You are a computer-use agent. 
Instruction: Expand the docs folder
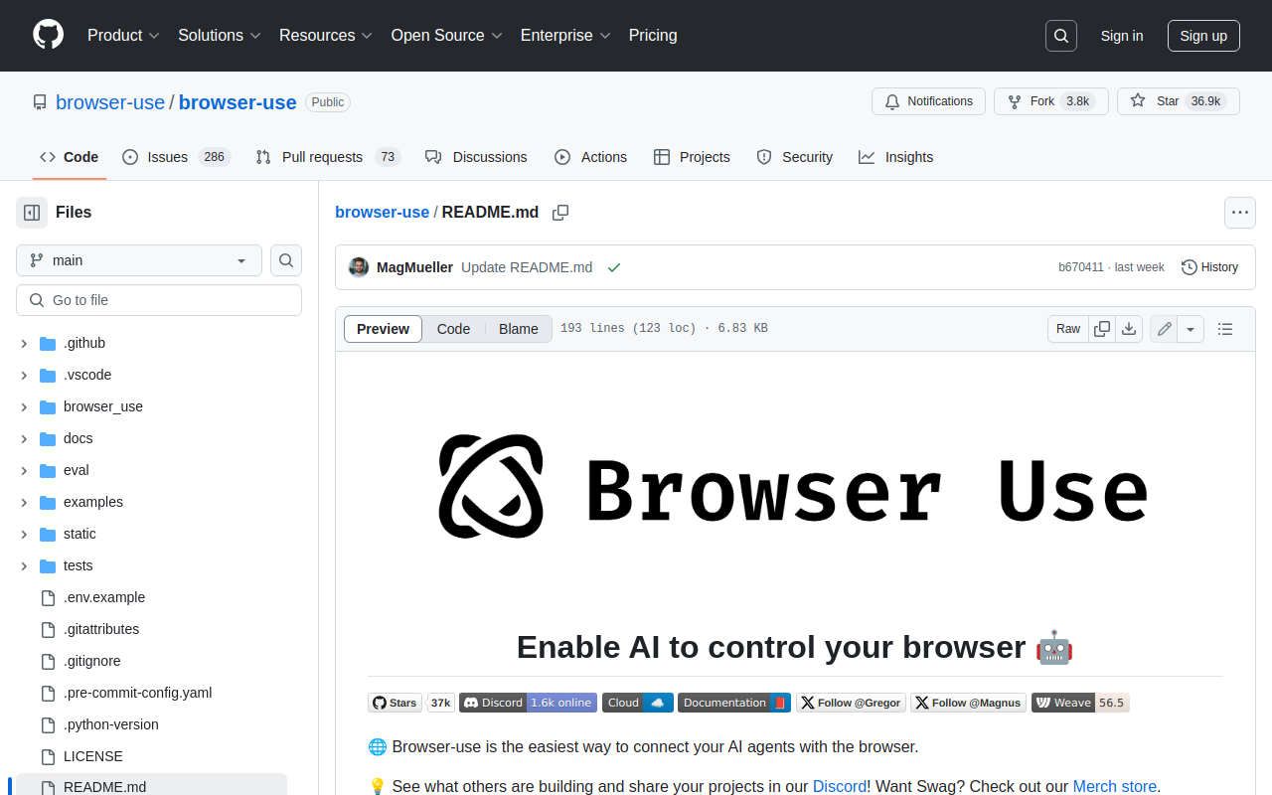[24, 439]
